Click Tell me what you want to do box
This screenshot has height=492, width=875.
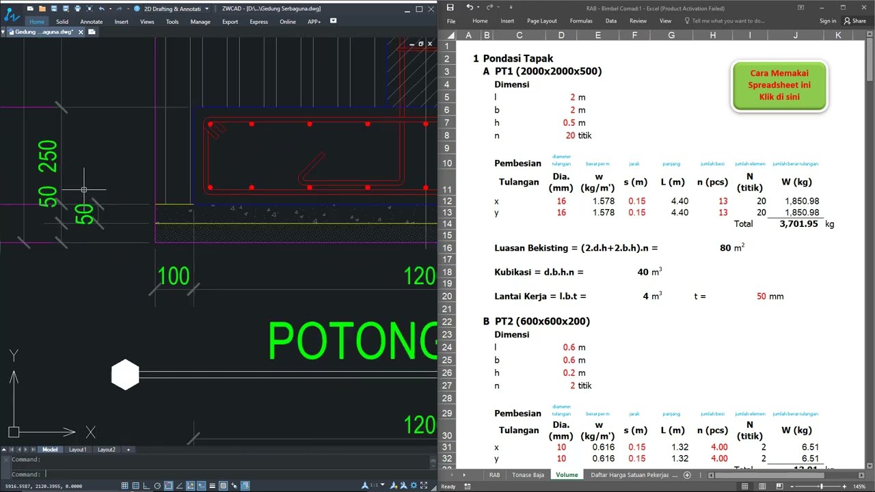tap(729, 21)
